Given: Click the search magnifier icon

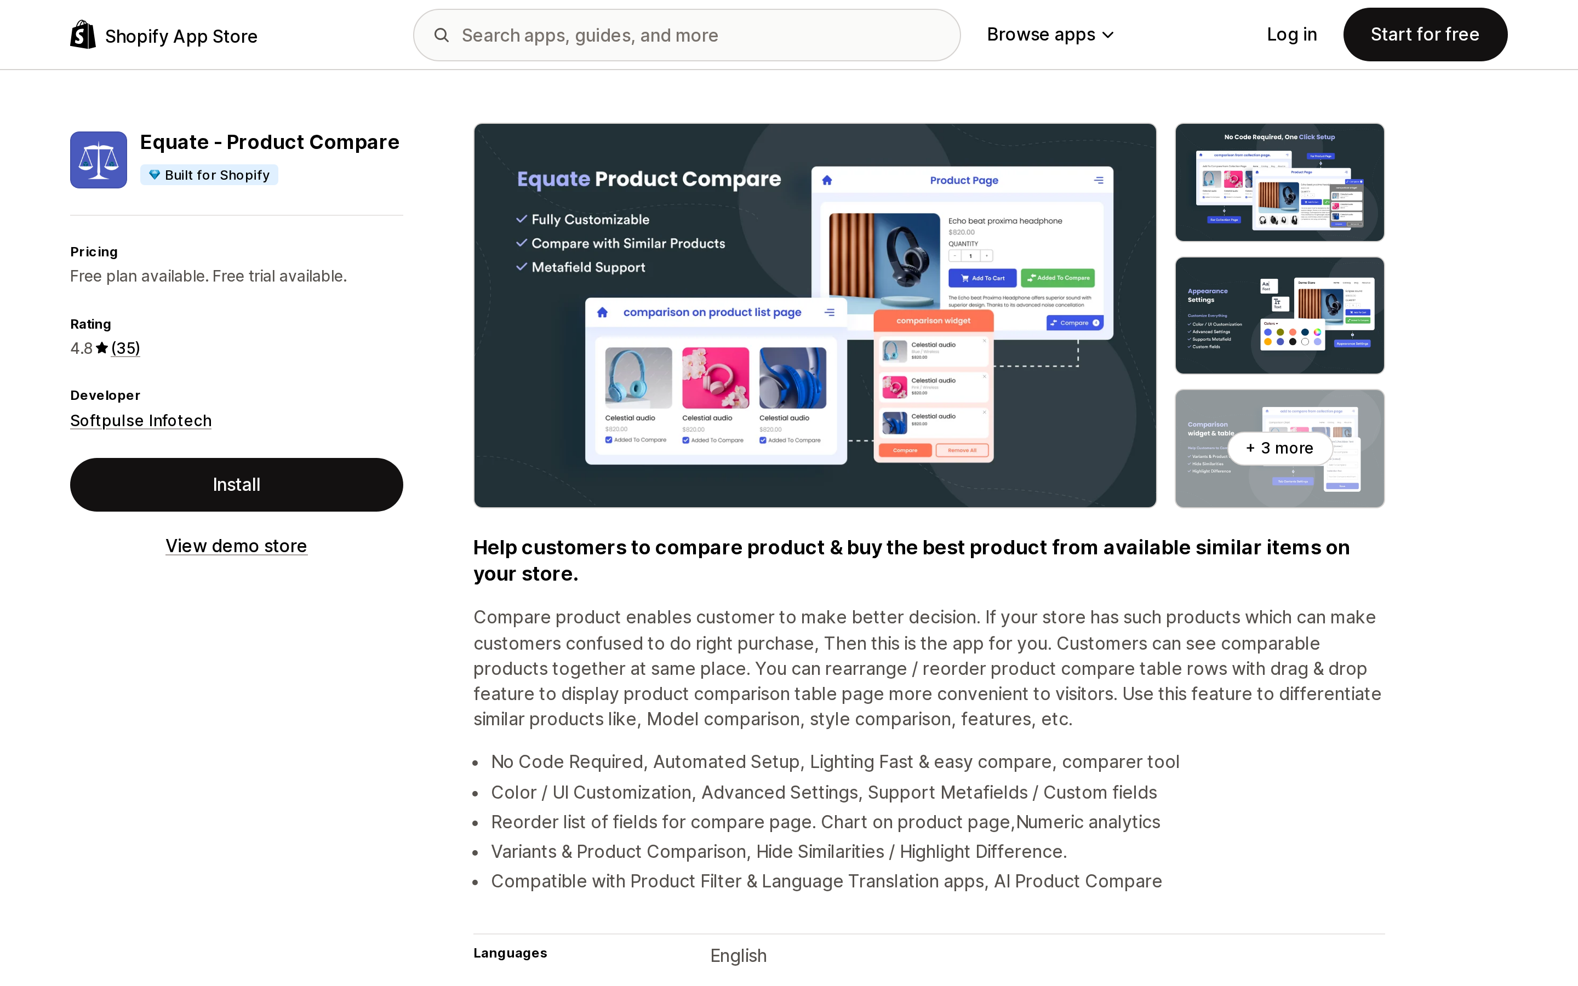Looking at the screenshot, I should tap(442, 35).
